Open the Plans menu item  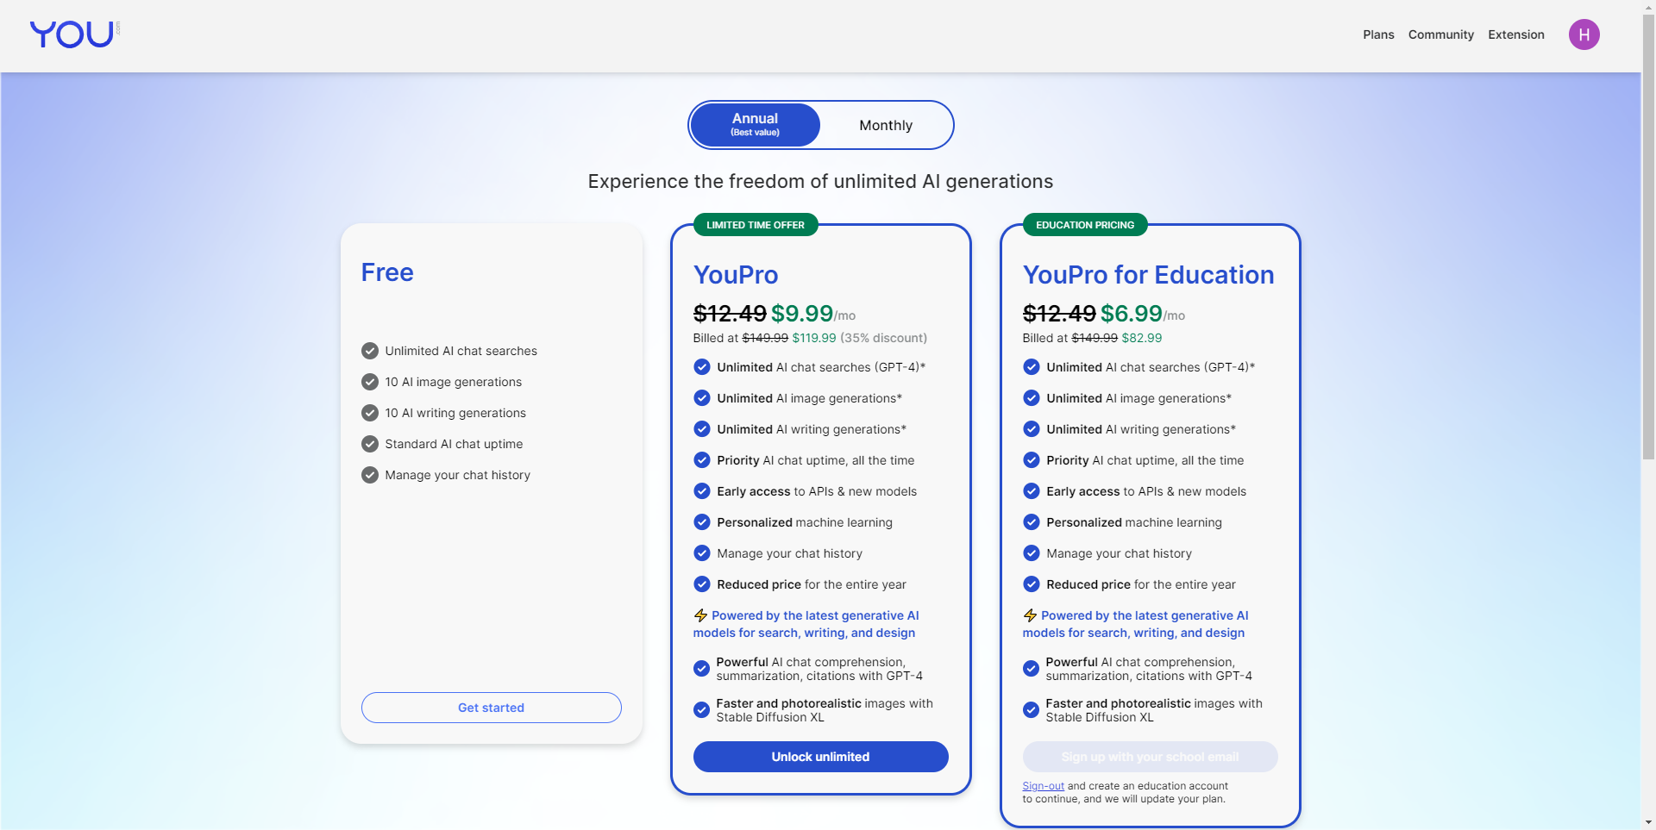pyautogui.click(x=1378, y=34)
